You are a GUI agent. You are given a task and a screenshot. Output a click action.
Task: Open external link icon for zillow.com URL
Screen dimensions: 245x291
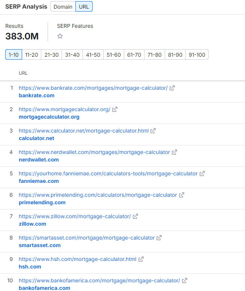135,216
